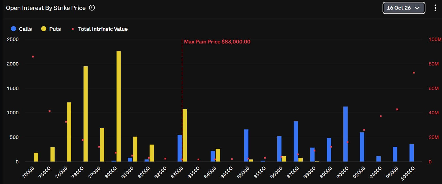
Task: Toggle the Total Intrinsic Value legend item
Action: click(99, 29)
